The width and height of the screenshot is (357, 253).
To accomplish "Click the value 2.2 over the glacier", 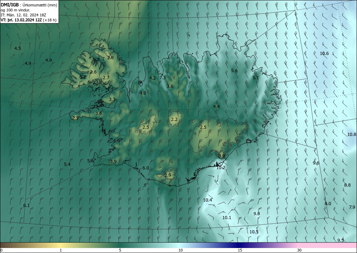I will (174, 119).
